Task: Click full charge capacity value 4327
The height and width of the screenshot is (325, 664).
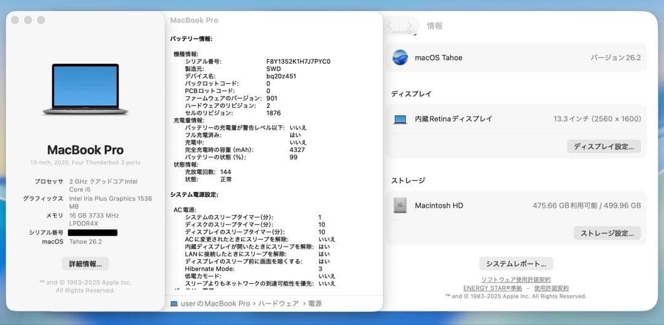Action: click(x=298, y=150)
